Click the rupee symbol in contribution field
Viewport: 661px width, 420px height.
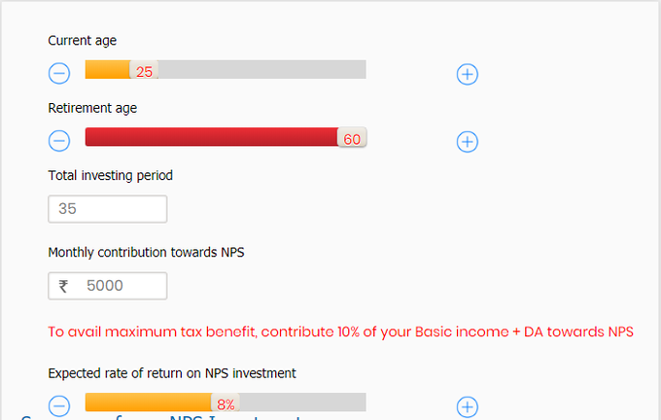63,286
